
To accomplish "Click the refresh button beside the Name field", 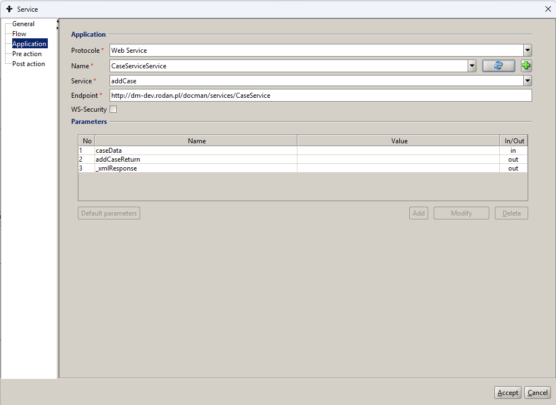I will tap(498, 66).
